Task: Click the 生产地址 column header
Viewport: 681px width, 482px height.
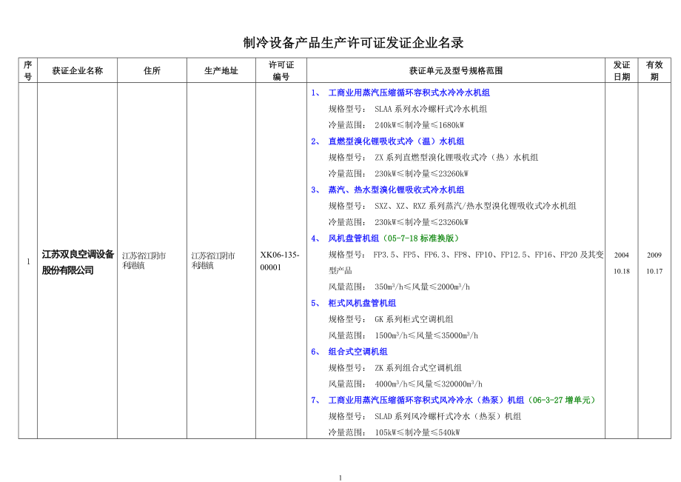Action: point(221,71)
